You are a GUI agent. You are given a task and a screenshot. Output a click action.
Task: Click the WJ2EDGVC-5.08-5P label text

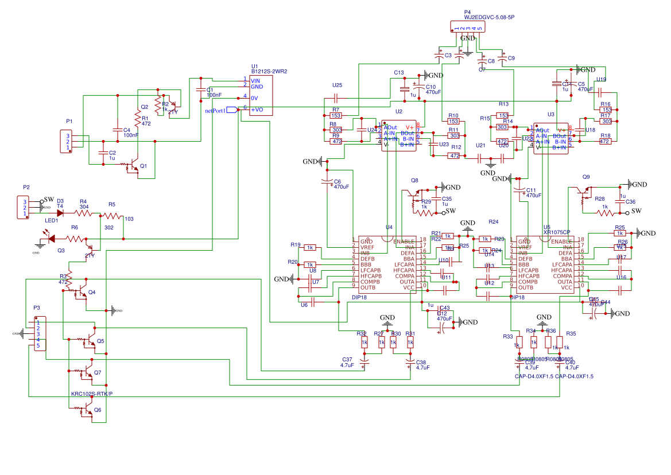[x=489, y=18]
